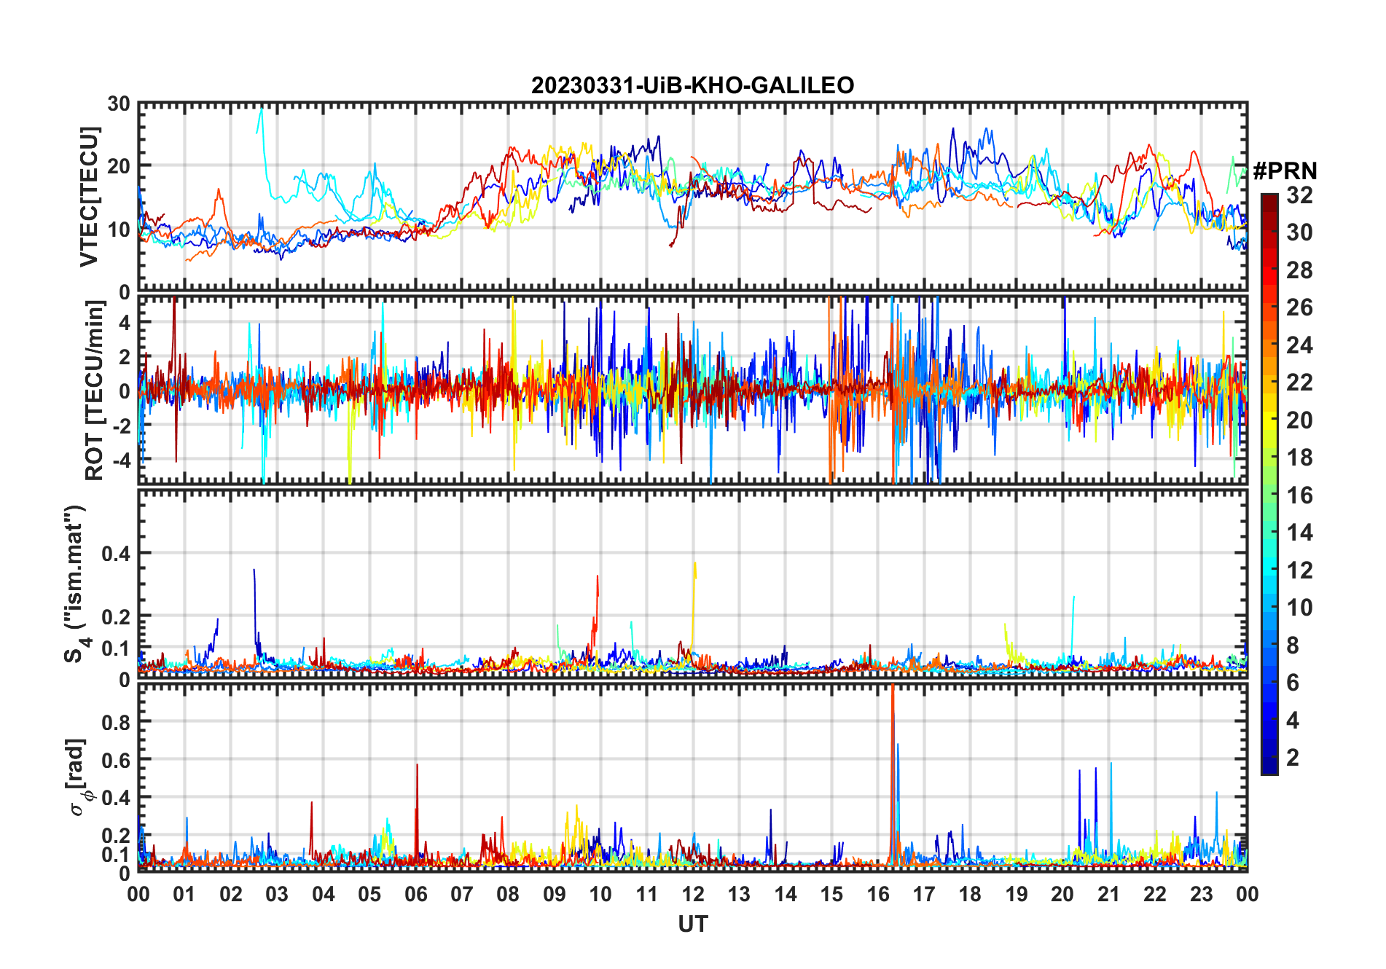Click the colorbar tick label 16
Viewport: 1386px width, 969px height.
point(1299,495)
